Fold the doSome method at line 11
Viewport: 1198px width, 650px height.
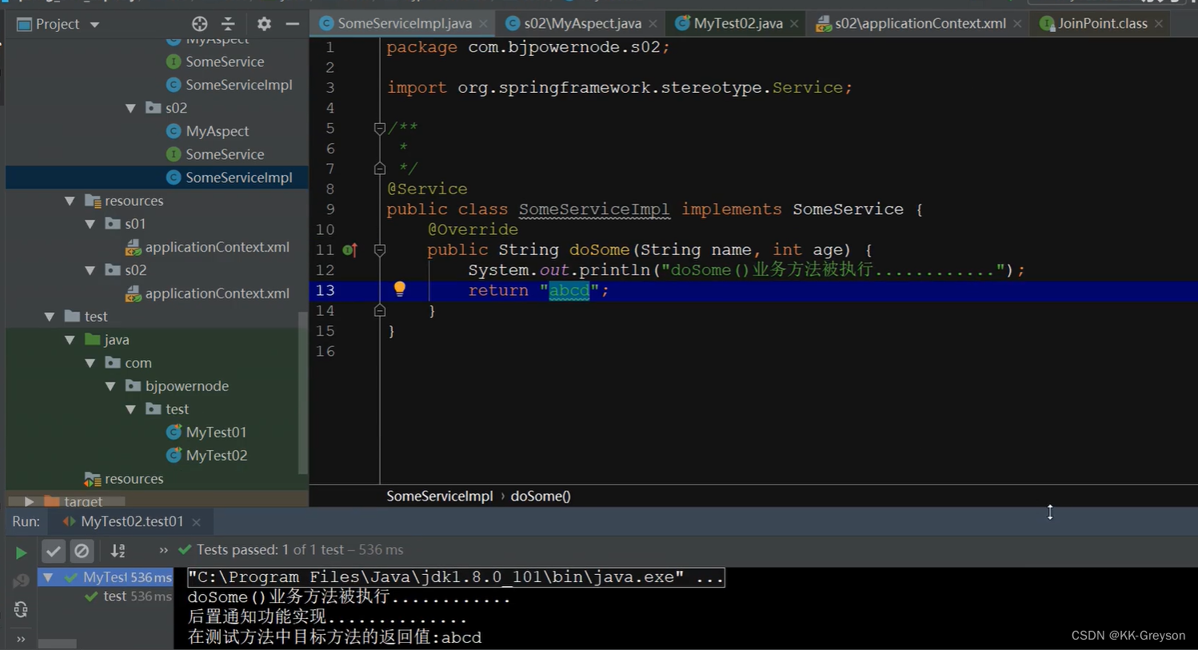pyautogui.click(x=380, y=250)
